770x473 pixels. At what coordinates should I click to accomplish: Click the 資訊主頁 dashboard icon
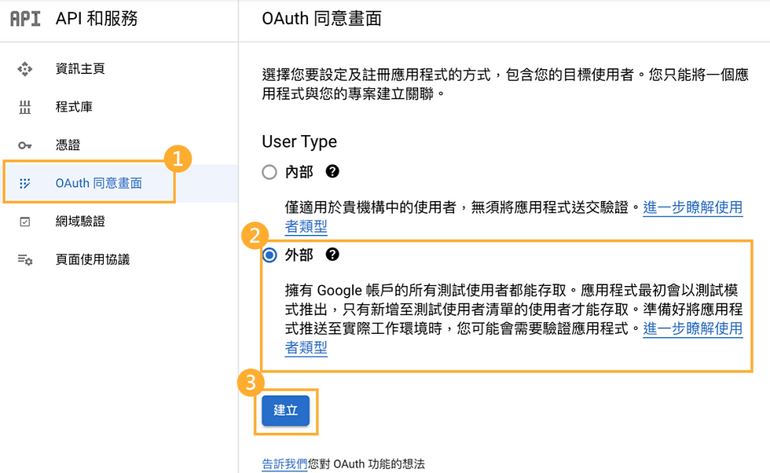point(25,69)
